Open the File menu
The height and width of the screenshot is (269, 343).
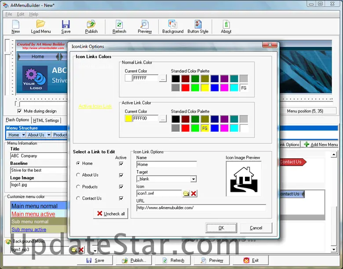point(8,14)
